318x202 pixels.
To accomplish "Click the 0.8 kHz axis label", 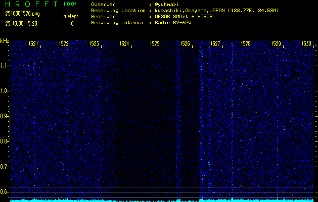I will [4, 141].
